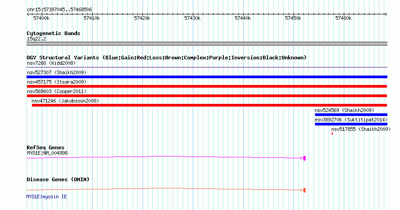This screenshot has height=210, width=400.
Task: Select the magenta MYO1E RefSeq exon block
Action: click(304, 158)
